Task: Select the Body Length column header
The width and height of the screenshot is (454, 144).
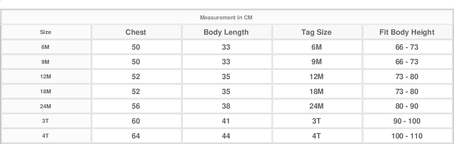Action: (226, 32)
